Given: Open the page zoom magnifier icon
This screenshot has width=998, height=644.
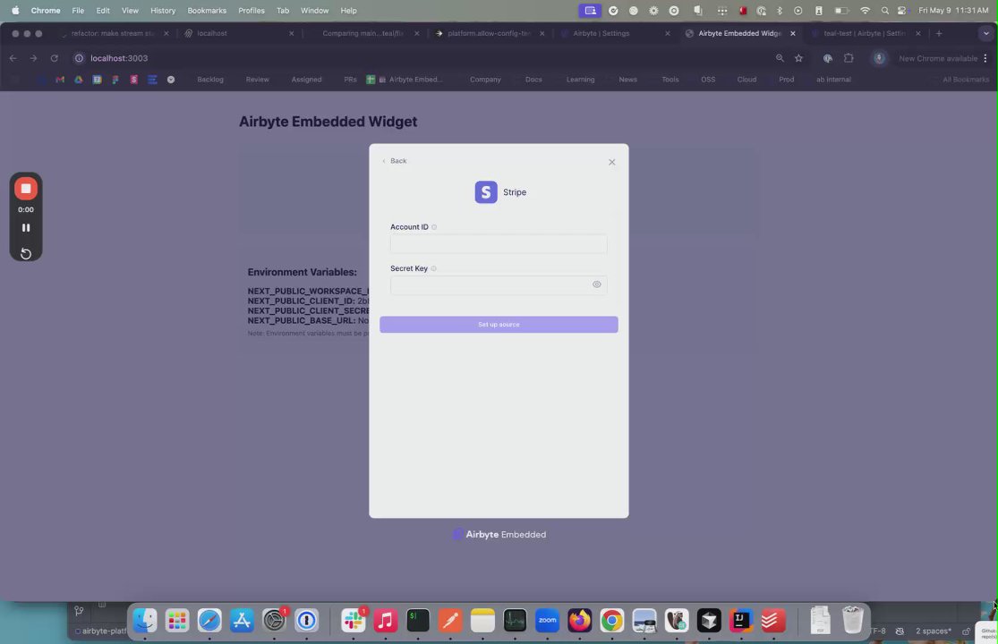Looking at the screenshot, I should point(780,58).
